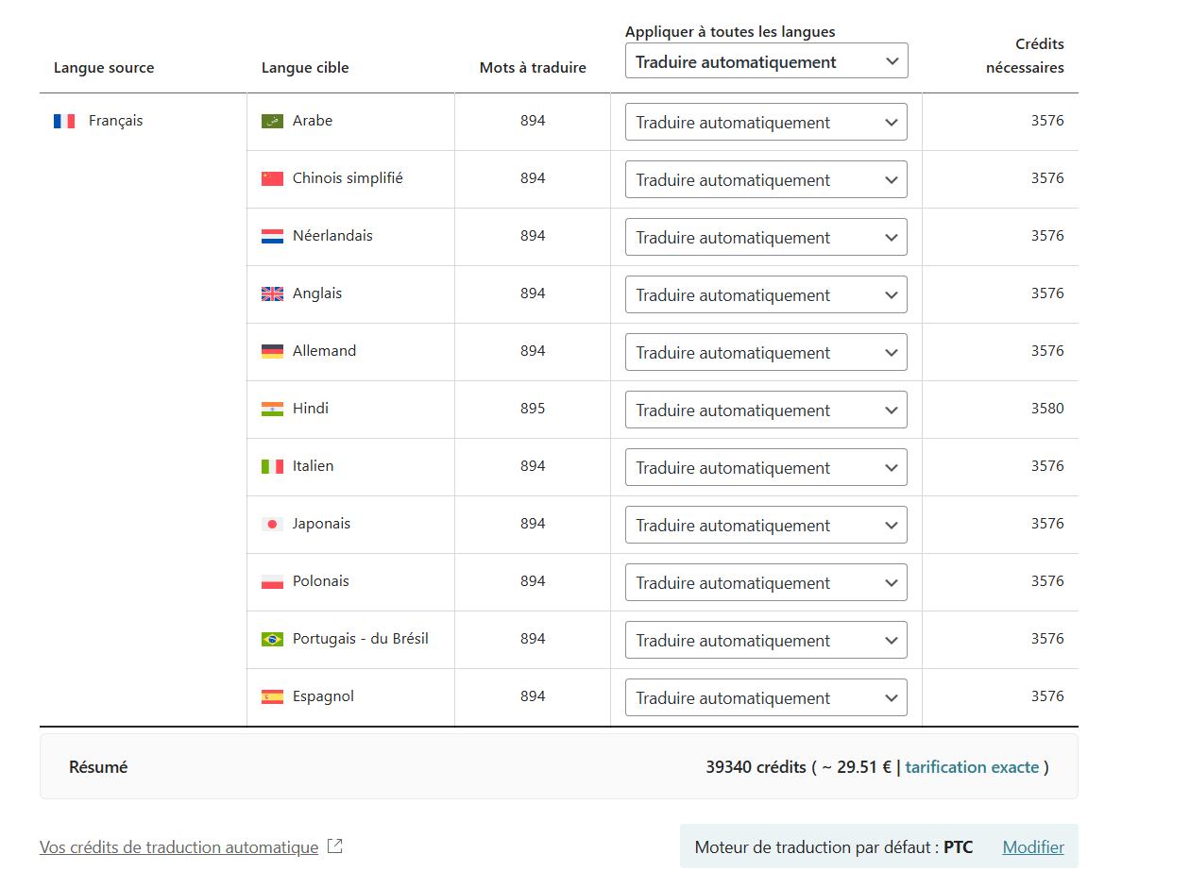
Task: Click the Hindi flag icon
Action: 272,409
